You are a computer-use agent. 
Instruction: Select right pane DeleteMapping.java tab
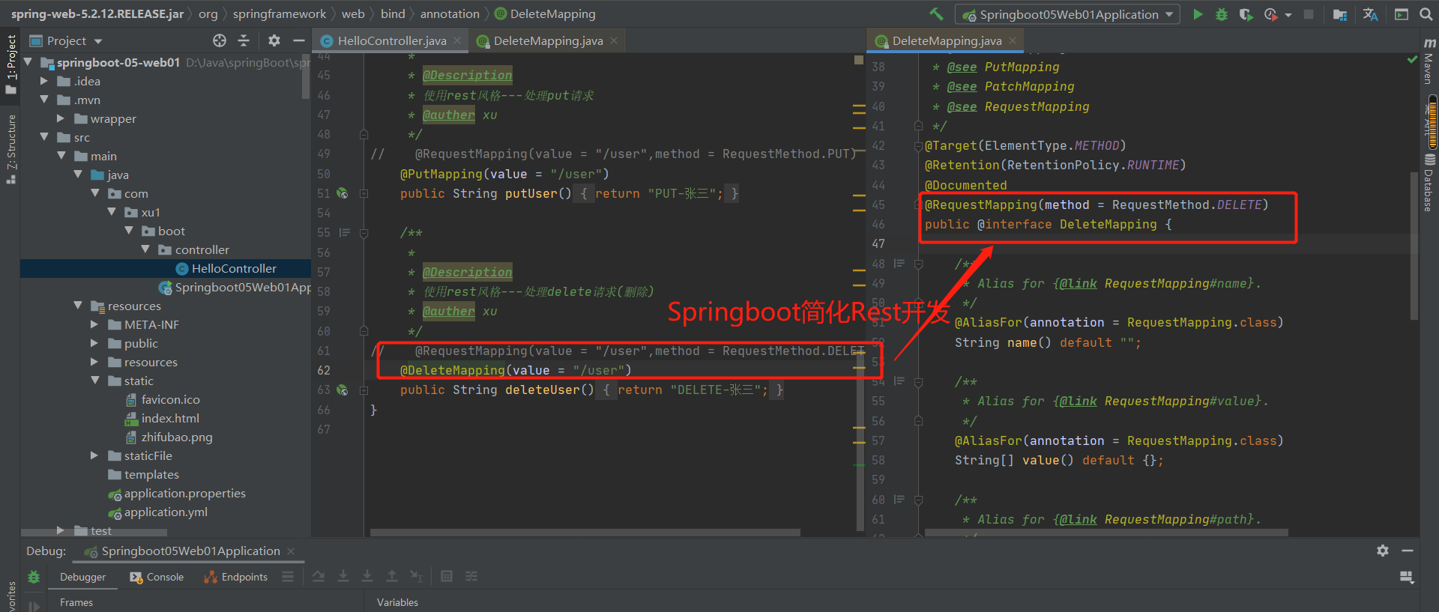pyautogui.click(x=946, y=40)
